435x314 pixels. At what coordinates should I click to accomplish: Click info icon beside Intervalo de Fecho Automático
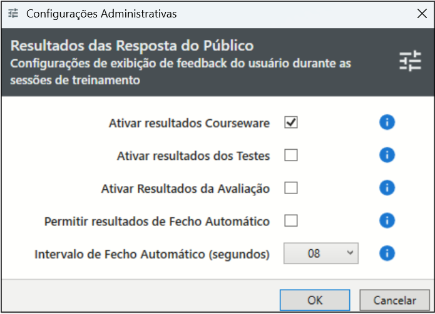(387, 253)
